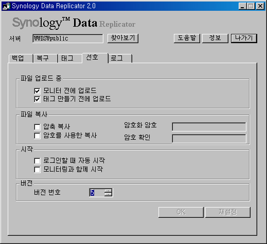Toggle 태그 만들기 전에 업로드 checkbox
This screenshot has width=267, height=244.
pyautogui.click(x=37, y=99)
